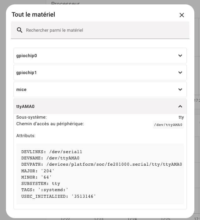Select the gpiochip1 hardware row label

26,73
